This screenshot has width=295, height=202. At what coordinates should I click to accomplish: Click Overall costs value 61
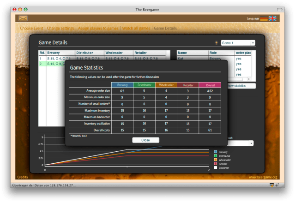point(210,130)
